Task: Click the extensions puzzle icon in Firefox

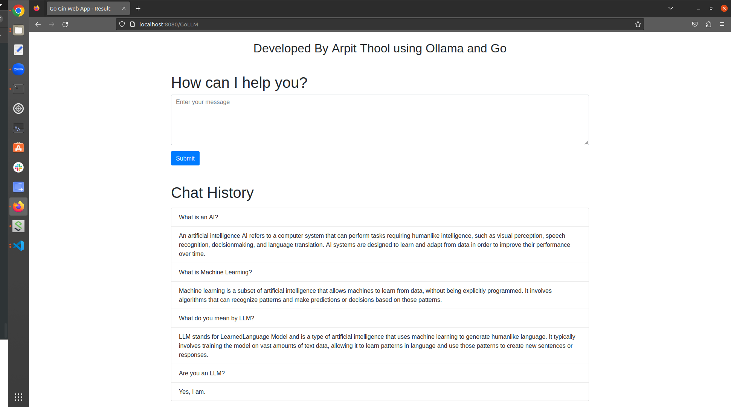Action: point(708,24)
